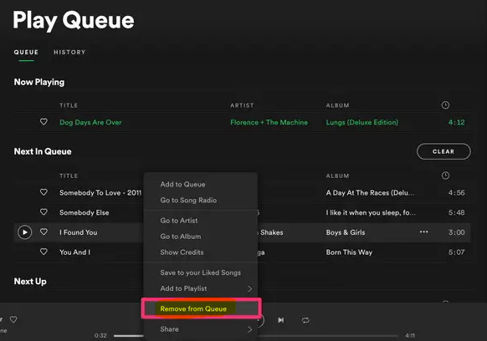Image resolution: width=487 pixels, height=341 pixels.
Task: Clear the Next In Queue list
Action: 443,151
